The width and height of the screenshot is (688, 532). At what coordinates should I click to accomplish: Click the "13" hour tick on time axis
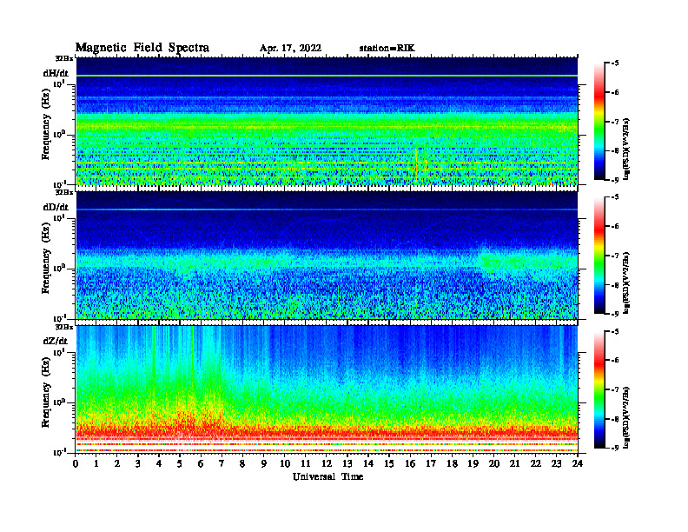[x=347, y=463]
